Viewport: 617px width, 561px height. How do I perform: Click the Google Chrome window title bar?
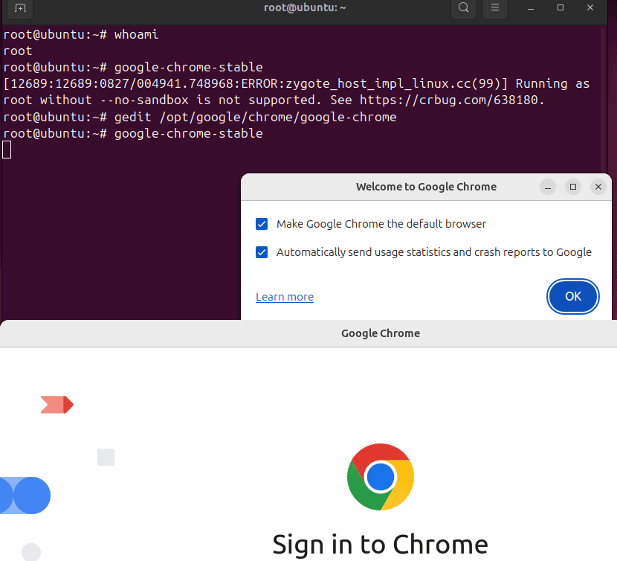coord(308,333)
